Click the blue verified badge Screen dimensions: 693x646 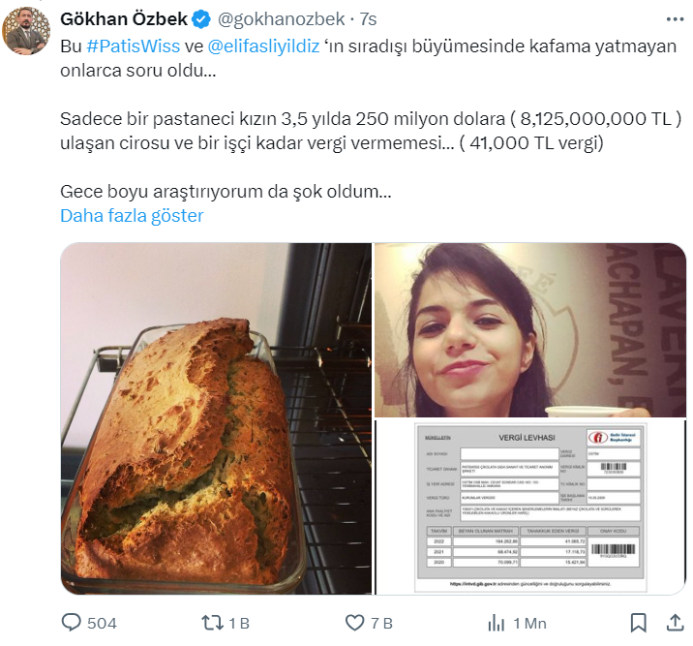pyautogui.click(x=202, y=19)
